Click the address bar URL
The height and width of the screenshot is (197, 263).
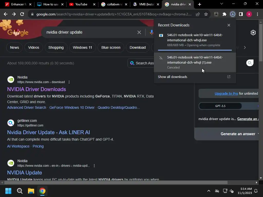114,14
